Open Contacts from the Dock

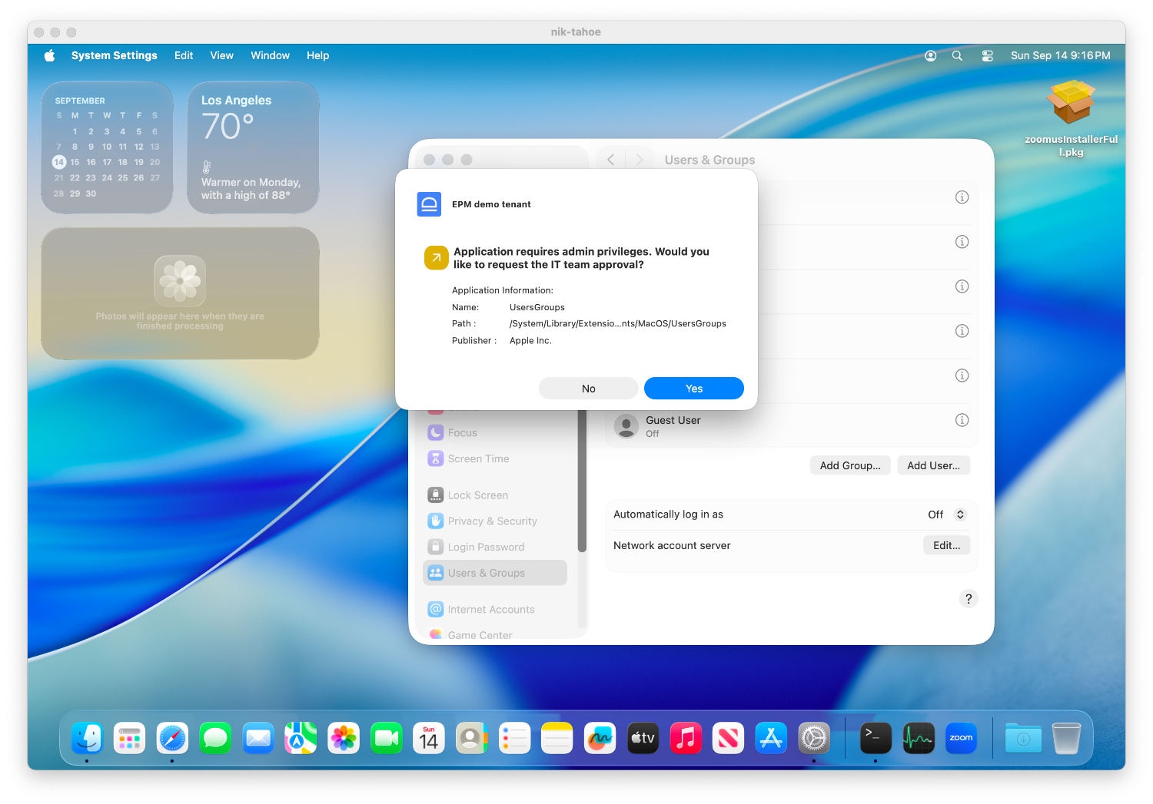(x=472, y=739)
